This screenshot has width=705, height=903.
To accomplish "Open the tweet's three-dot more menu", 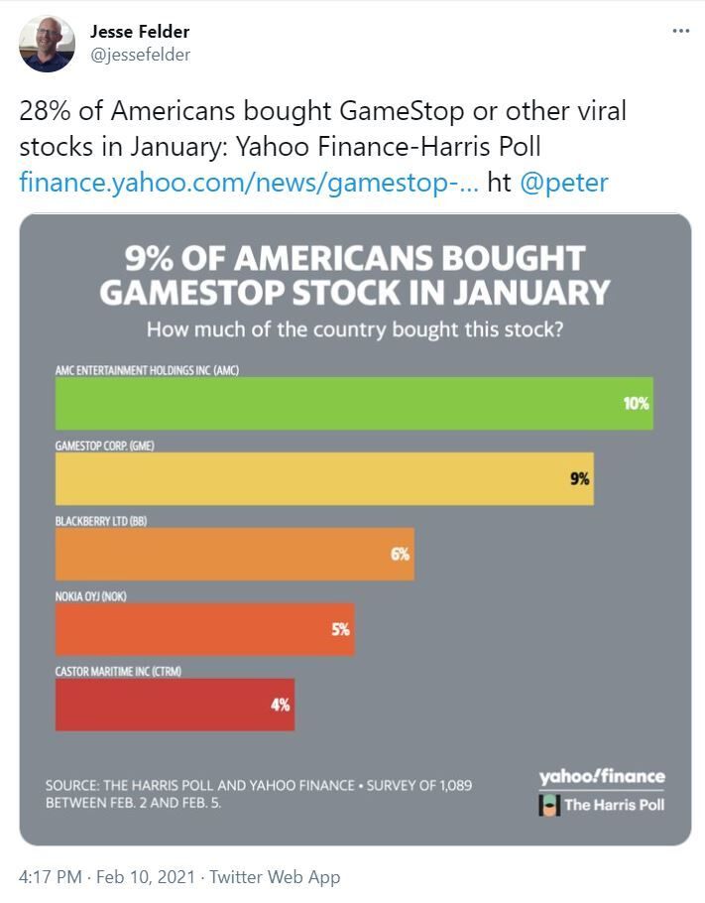I will [681, 31].
